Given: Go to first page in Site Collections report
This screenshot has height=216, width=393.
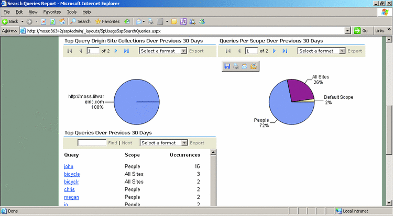Looking at the screenshot, I should (x=70, y=51).
